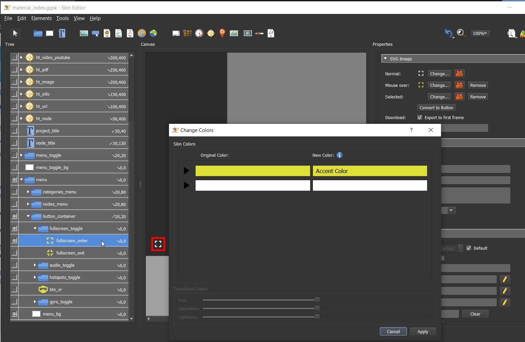Viewport: 525px width, 342px height.
Task: Add the Cloner grid element
Action: (188, 33)
